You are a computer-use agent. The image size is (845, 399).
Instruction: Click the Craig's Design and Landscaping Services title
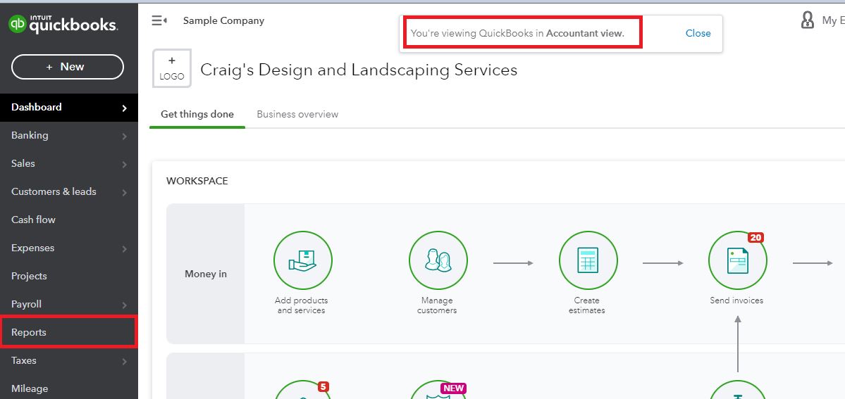[x=359, y=70]
